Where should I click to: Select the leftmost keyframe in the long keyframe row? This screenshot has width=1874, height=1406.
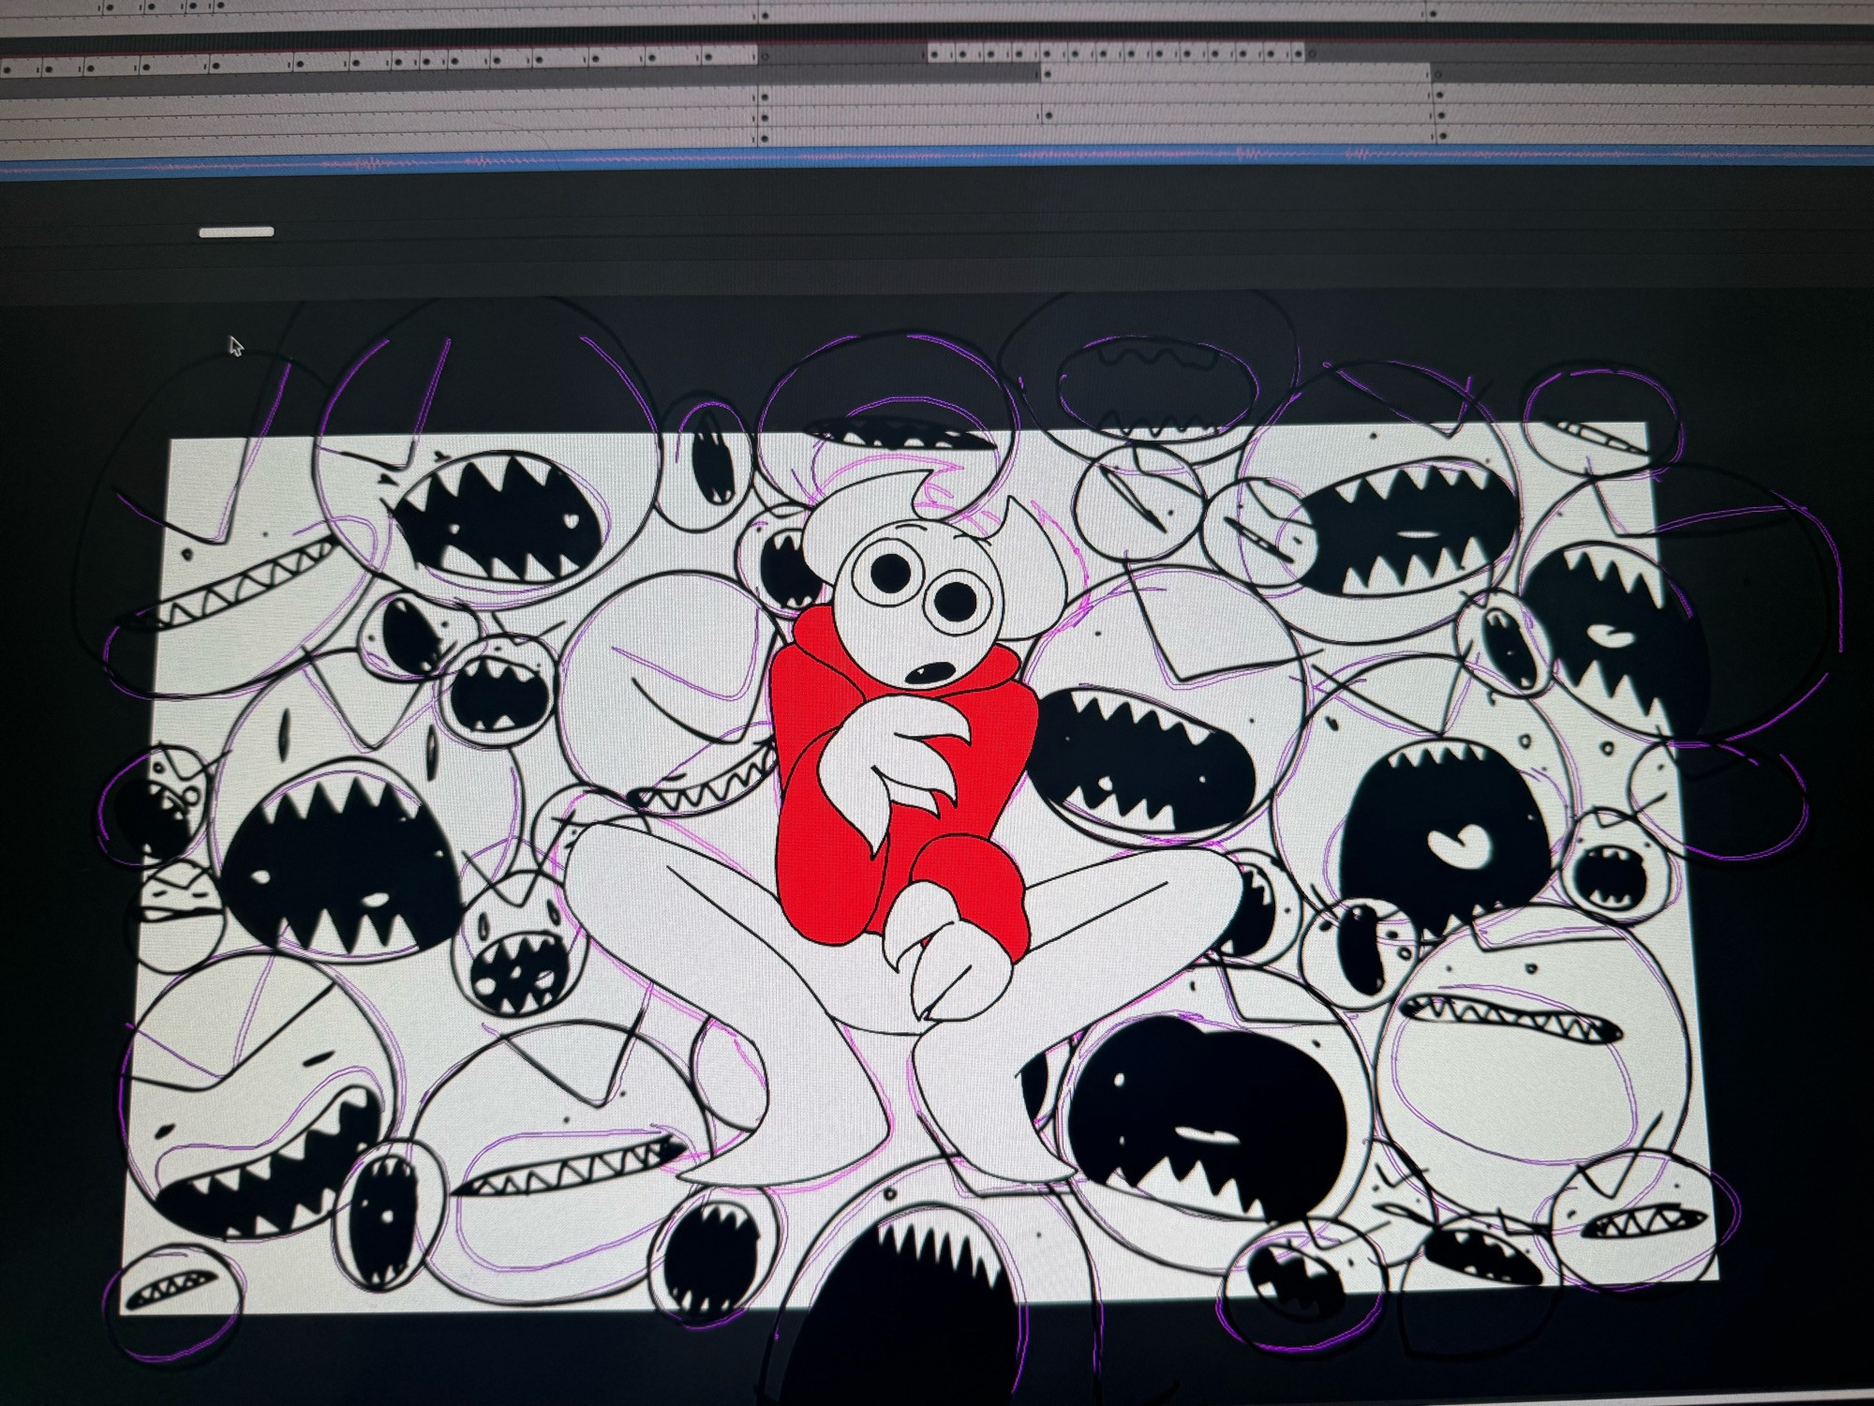tap(5, 68)
